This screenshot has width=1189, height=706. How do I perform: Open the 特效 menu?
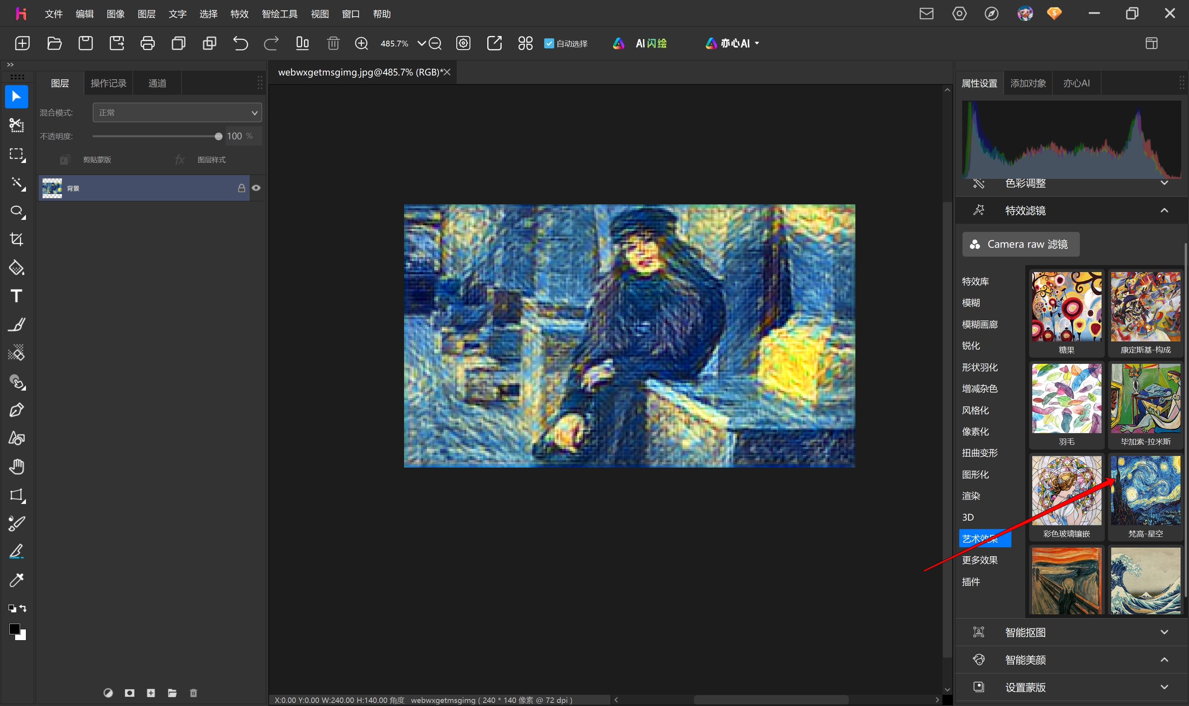coord(239,14)
